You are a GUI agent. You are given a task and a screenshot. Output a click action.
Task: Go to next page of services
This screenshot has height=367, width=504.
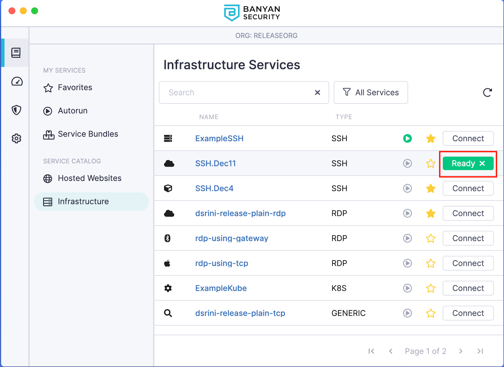point(461,351)
